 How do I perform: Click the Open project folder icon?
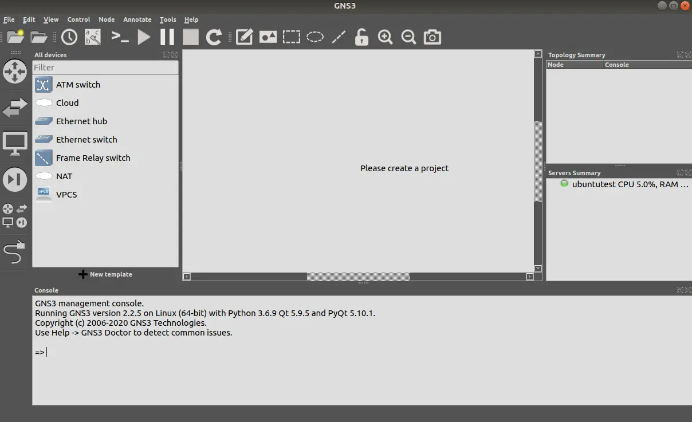coord(39,37)
